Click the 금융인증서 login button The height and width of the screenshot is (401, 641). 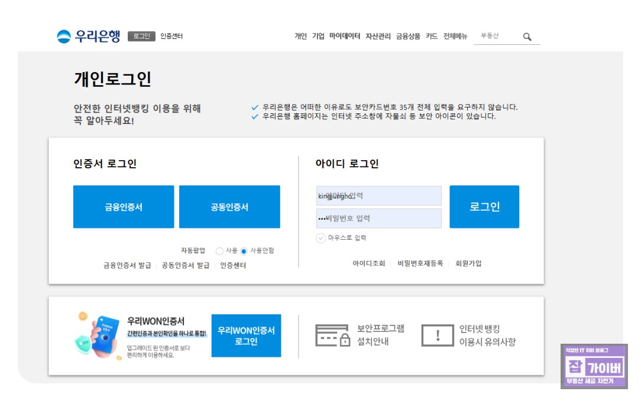coord(124,207)
